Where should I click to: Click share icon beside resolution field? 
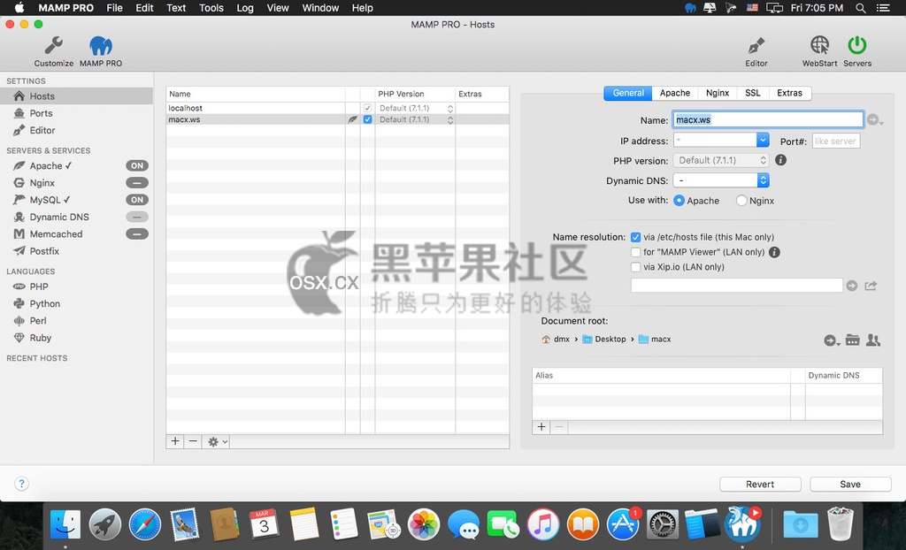tap(871, 286)
